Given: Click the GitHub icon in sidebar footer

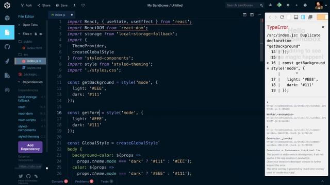Looking at the screenshot, I should (x=28, y=176).
